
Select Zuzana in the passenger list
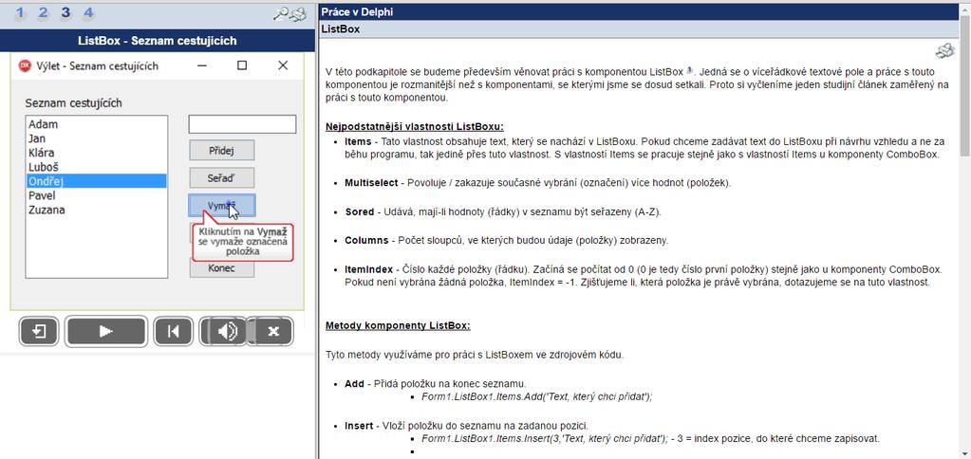coord(96,210)
